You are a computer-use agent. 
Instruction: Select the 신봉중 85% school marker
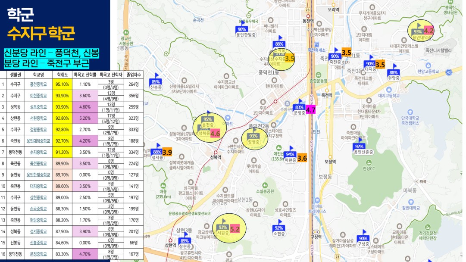point(156,82)
